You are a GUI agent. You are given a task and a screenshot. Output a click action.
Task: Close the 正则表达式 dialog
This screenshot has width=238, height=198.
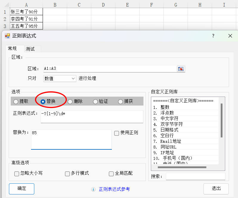pos(230,36)
